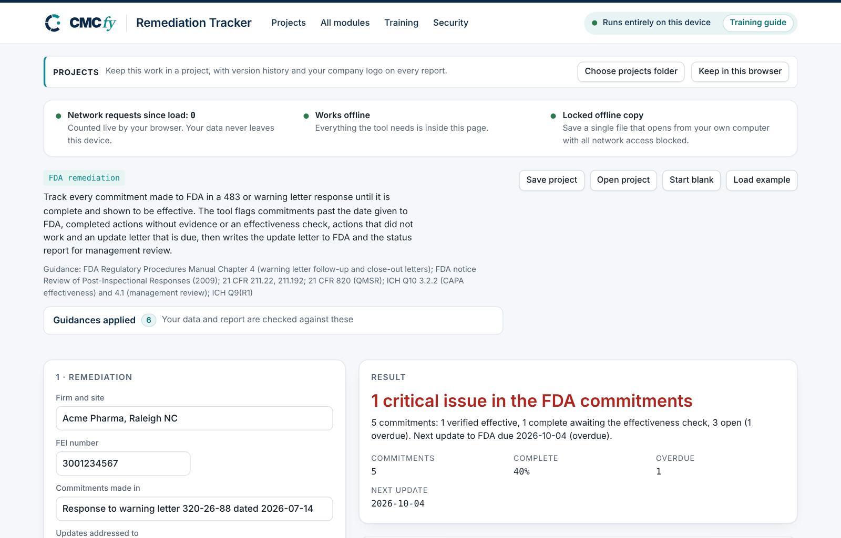
Task: Click the Remediation Tracker title
Action: pos(194,23)
